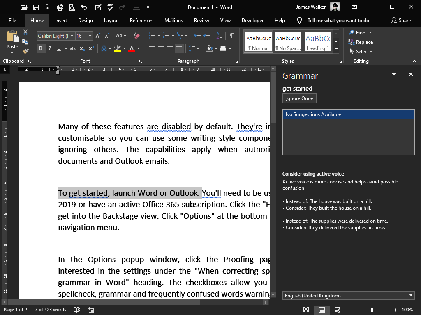Image resolution: width=421 pixels, height=315 pixels.
Task: Click the Paste clipboard icon
Action: click(x=12, y=37)
